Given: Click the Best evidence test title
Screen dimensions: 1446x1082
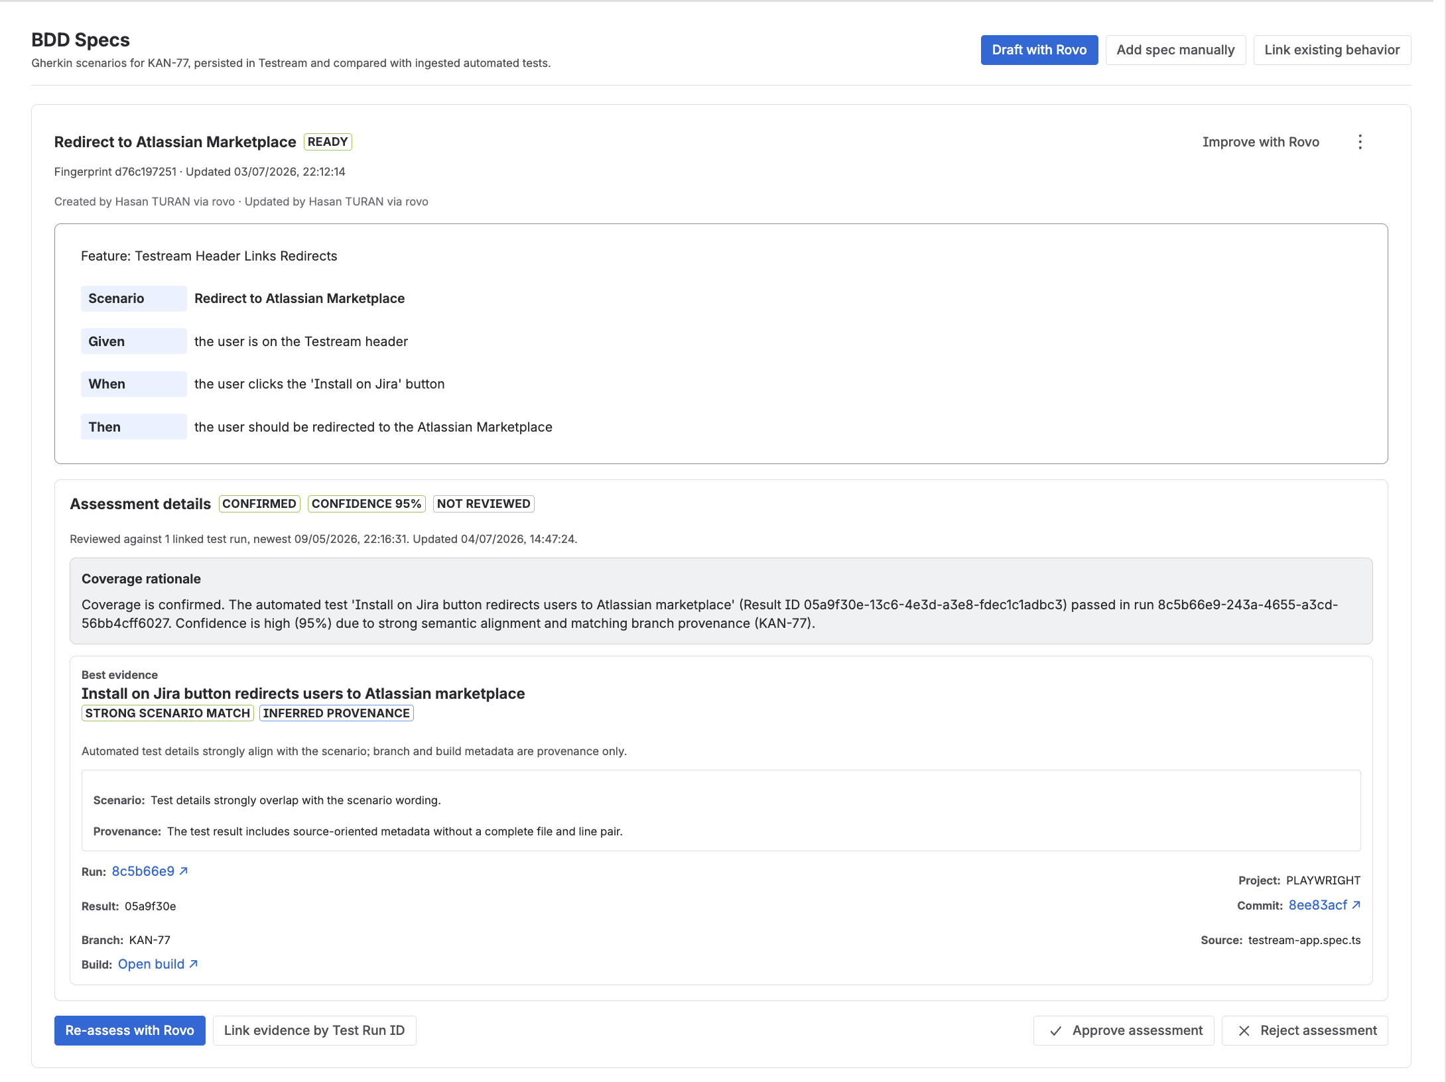Looking at the screenshot, I should tap(303, 693).
